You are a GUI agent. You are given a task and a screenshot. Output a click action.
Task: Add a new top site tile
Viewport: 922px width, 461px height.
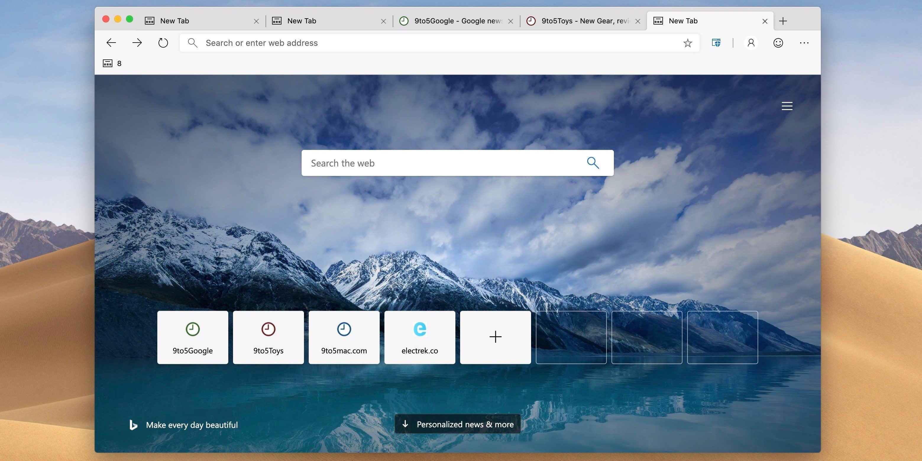(495, 337)
